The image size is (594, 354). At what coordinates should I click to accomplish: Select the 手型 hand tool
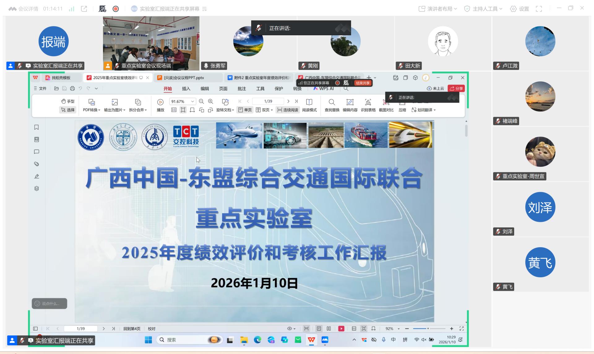(x=68, y=101)
